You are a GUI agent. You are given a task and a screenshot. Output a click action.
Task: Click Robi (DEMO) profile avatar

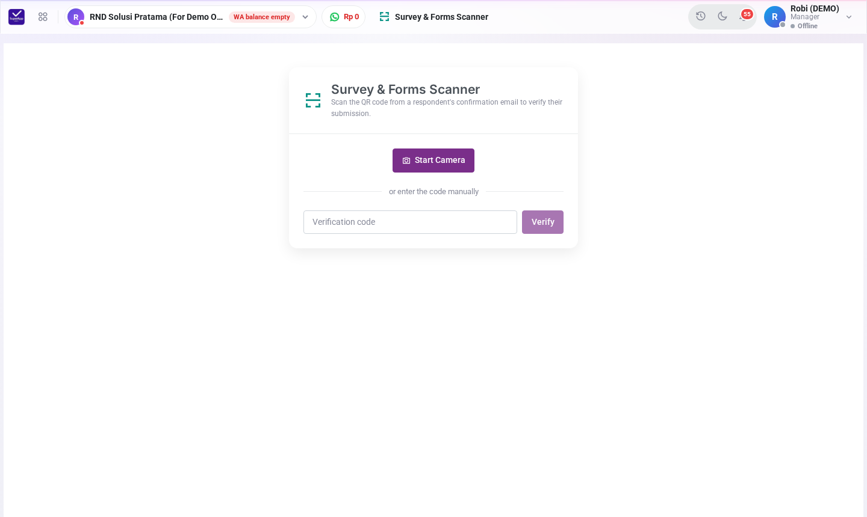775,17
